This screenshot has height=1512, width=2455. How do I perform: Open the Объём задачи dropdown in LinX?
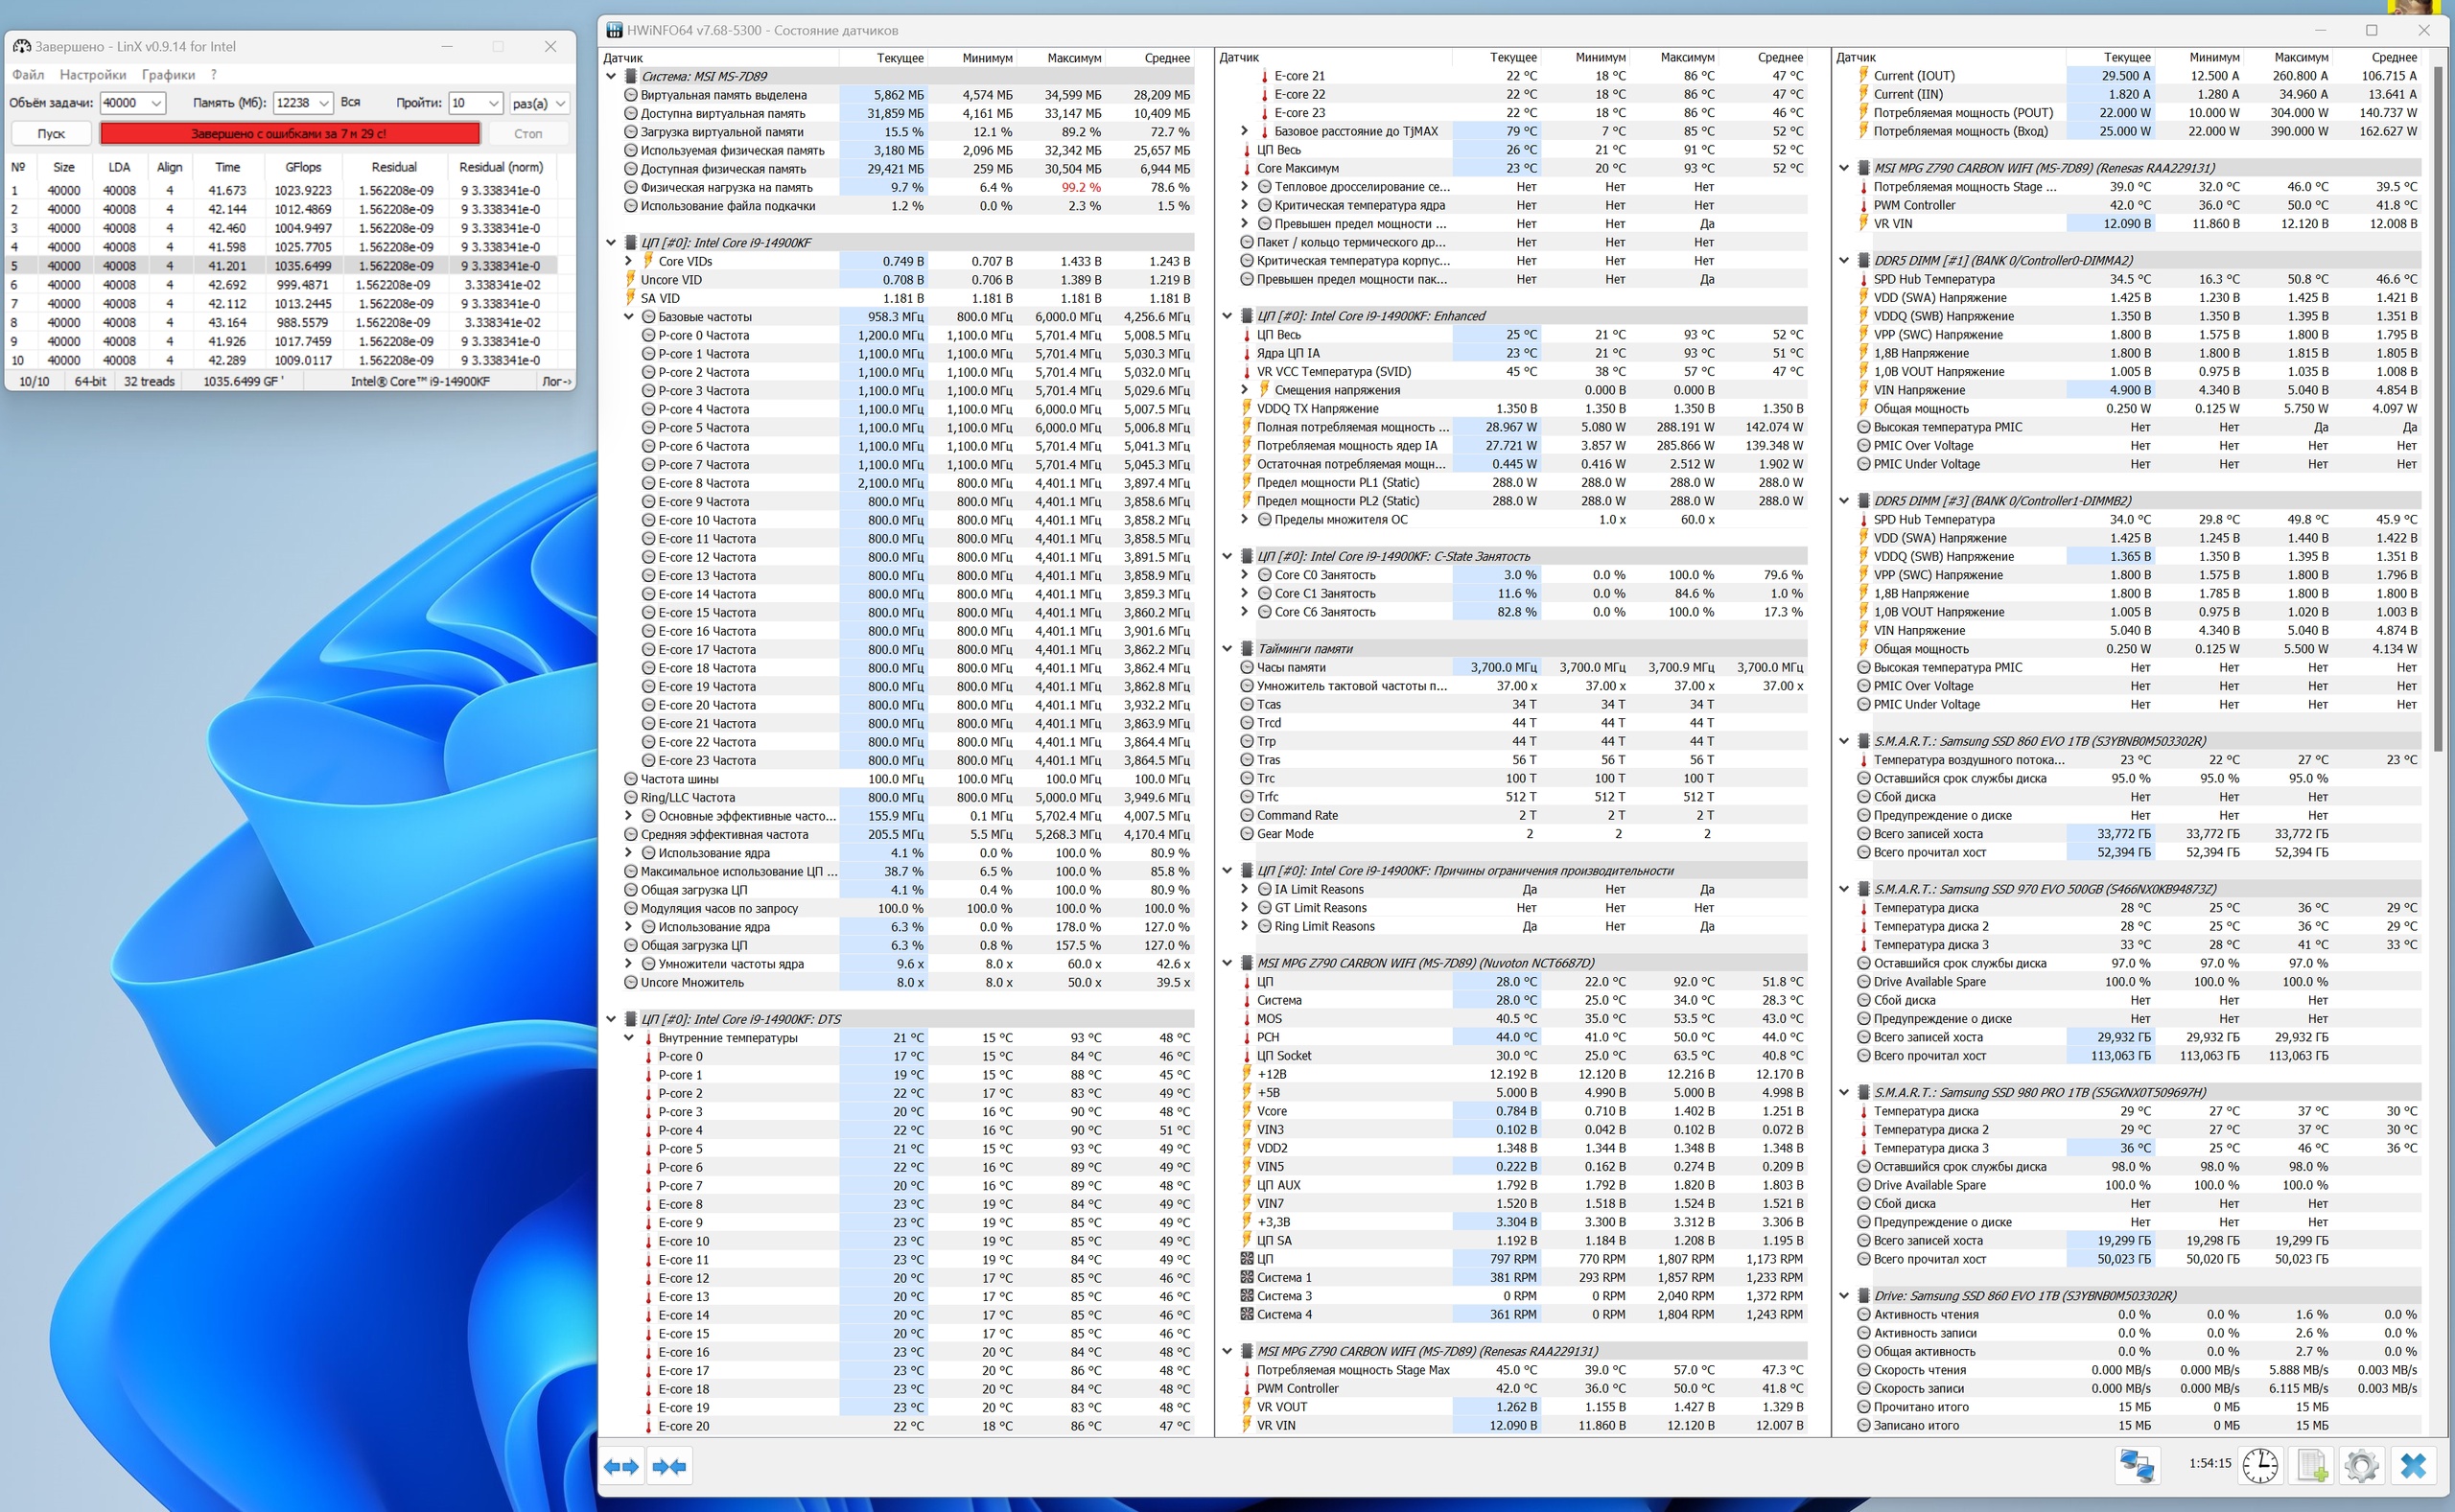tap(156, 103)
